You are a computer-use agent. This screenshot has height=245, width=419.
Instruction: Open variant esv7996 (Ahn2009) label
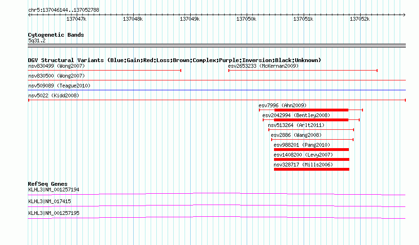tap(282, 105)
